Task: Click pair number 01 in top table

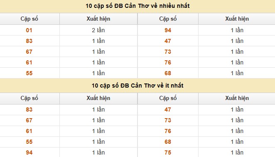Action: 29,30
